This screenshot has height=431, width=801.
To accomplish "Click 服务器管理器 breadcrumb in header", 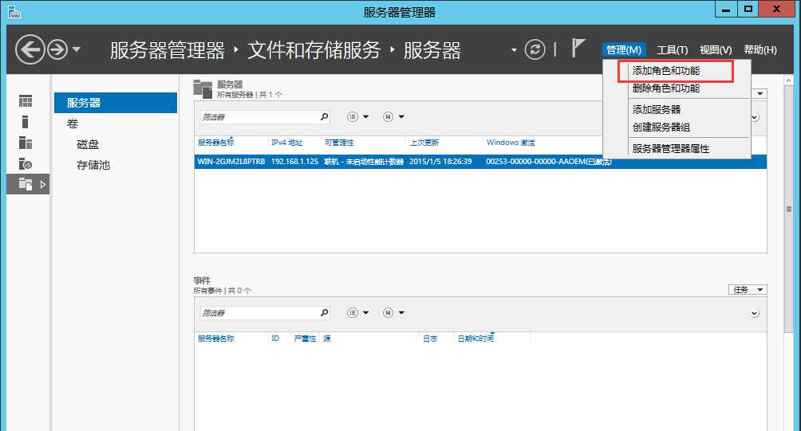I will (x=168, y=50).
